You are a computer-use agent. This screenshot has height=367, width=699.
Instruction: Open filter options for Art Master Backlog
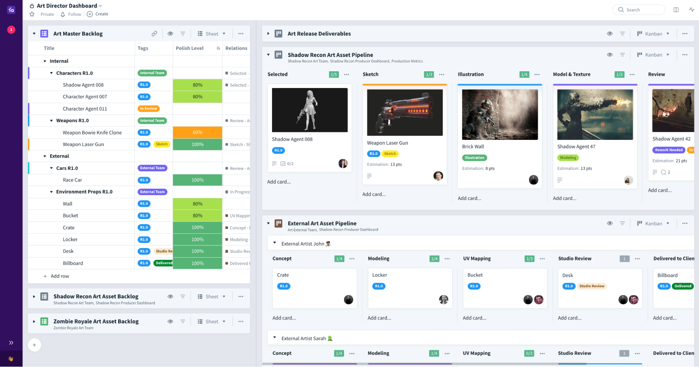pos(183,33)
